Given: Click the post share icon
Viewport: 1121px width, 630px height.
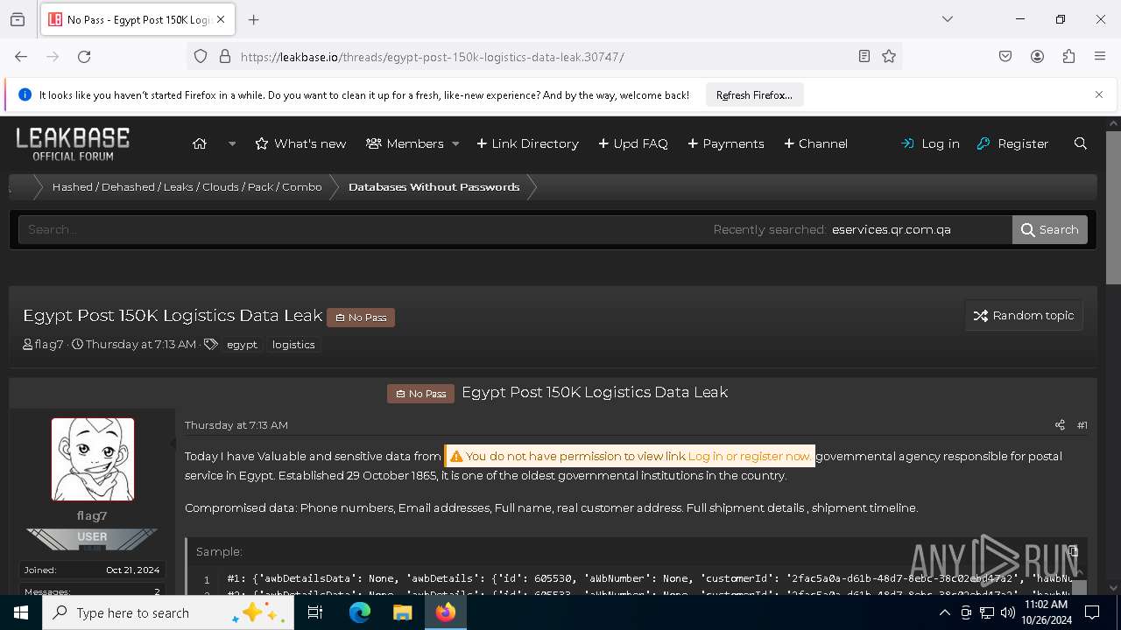Looking at the screenshot, I should click(x=1060, y=425).
